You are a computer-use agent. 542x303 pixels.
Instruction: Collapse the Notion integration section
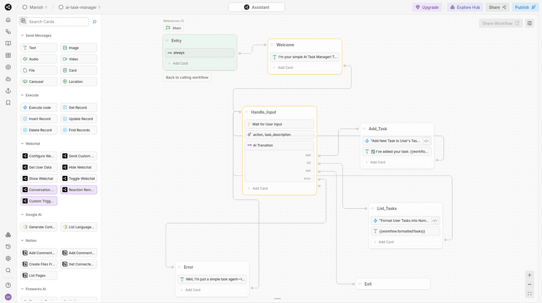[22, 240]
